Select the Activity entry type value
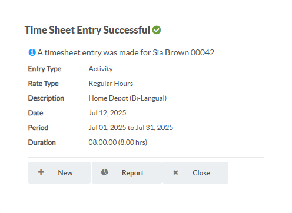 coord(101,69)
